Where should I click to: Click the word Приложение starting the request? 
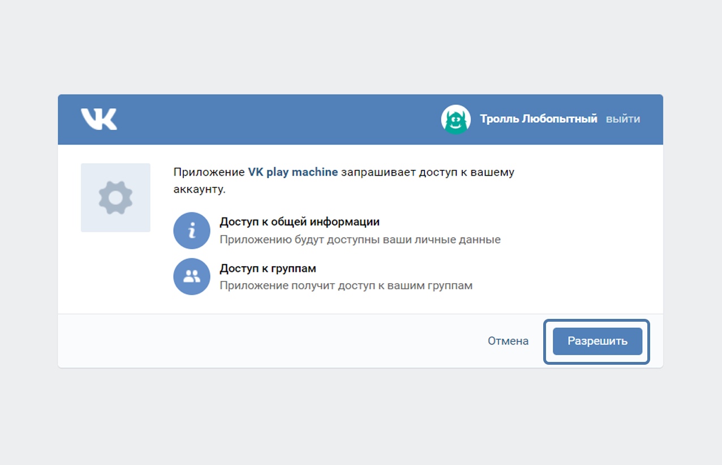[209, 172]
